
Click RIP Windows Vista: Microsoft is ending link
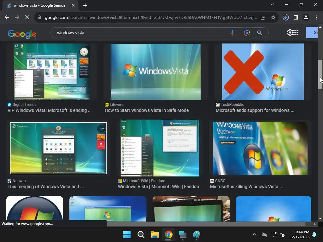[x=50, y=110]
